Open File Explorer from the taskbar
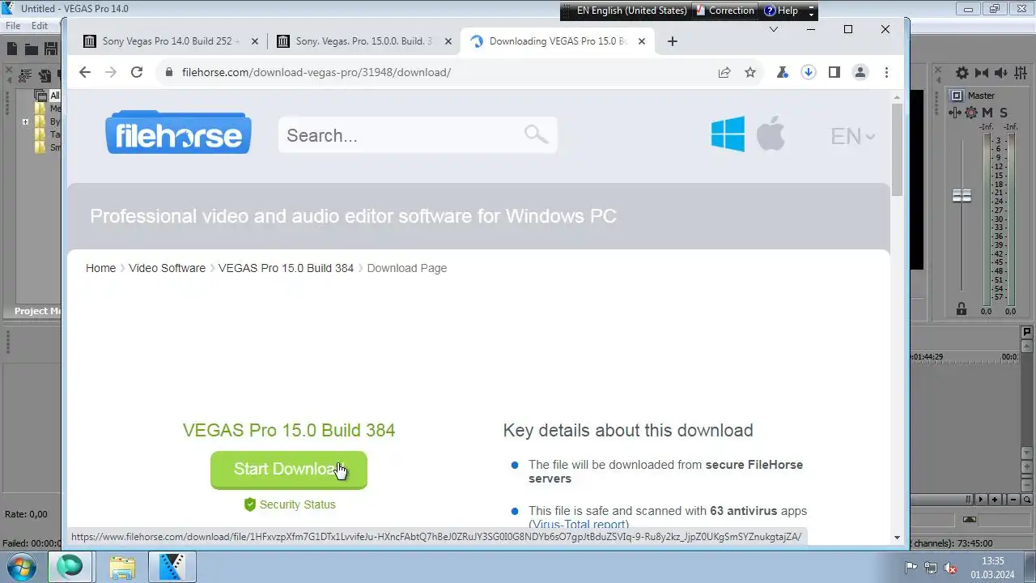The height and width of the screenshot is (583, 1036). pyautogui.click(x=121, y=567)
